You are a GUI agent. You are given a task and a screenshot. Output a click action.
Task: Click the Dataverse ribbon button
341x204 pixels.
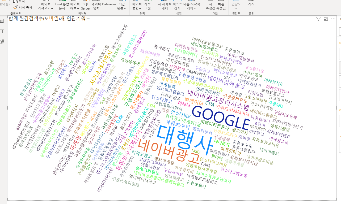[109, 4]
